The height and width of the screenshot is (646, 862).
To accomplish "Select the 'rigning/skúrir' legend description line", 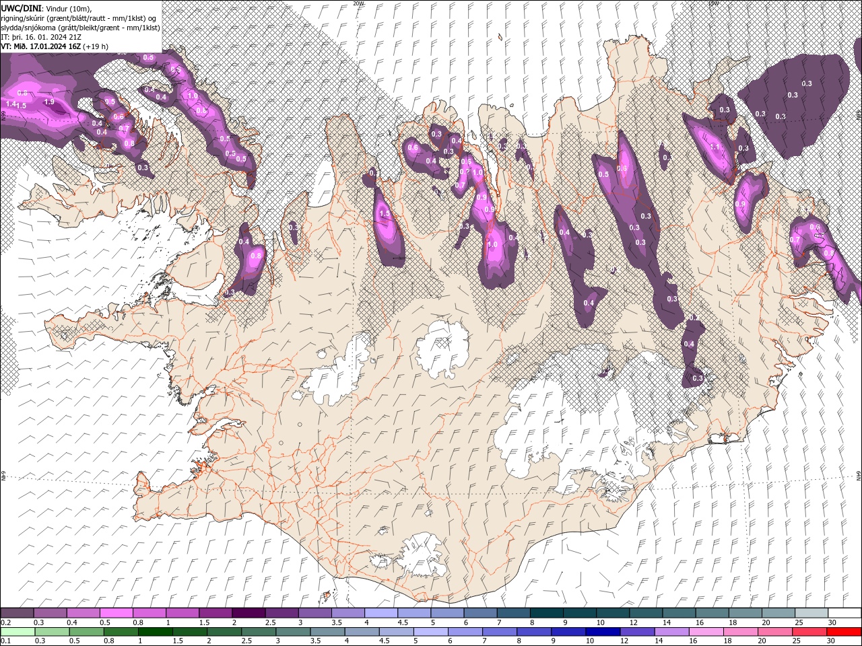I will click(79, 17).
